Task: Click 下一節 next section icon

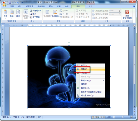Action: pyautogui.click(x=63, y=14)
